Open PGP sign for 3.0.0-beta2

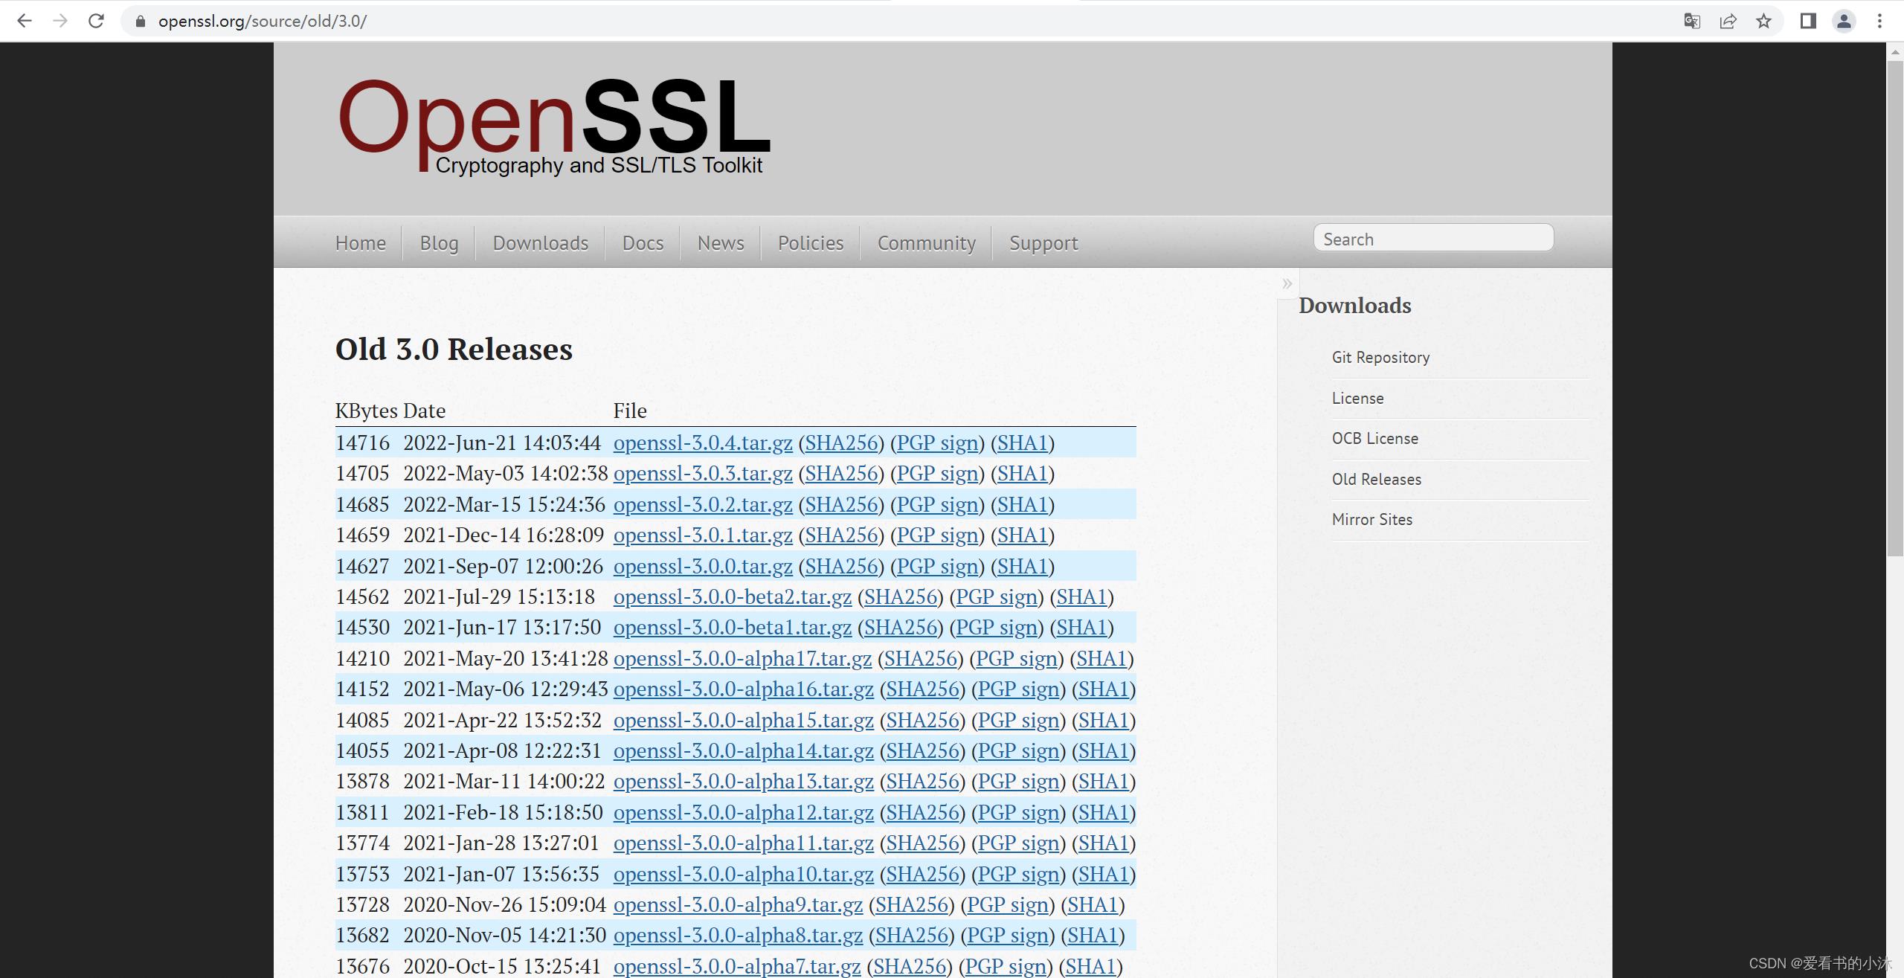(x=997, y=596)
